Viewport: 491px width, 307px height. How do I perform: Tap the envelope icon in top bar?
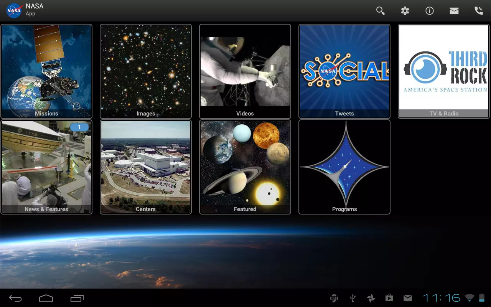point(454,11)
